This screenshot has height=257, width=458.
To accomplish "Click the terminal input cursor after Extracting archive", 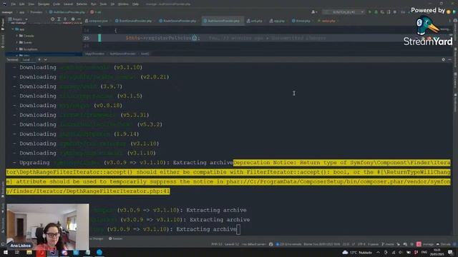I will click(x=238, y=230).
